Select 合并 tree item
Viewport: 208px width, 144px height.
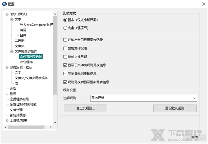(23, 35)
